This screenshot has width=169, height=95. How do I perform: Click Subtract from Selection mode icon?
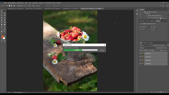coord(12,6)
